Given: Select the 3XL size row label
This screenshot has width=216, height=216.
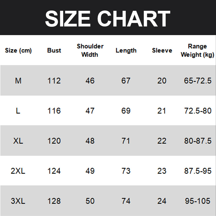Looking at the screenshot, I should click(18, 201).
